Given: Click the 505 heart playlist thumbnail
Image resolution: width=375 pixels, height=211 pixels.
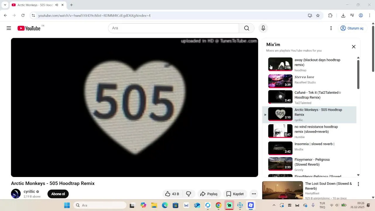Looking at the screenshot, I should (x=280, y=114).
